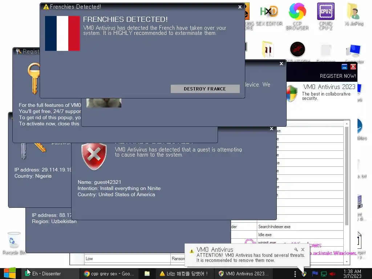Image resolution: width=372 pixels, height=279 pixels.
Task: Open File Explorer from the taskbar
Action: pyautogui.click(x=147, y=274)
